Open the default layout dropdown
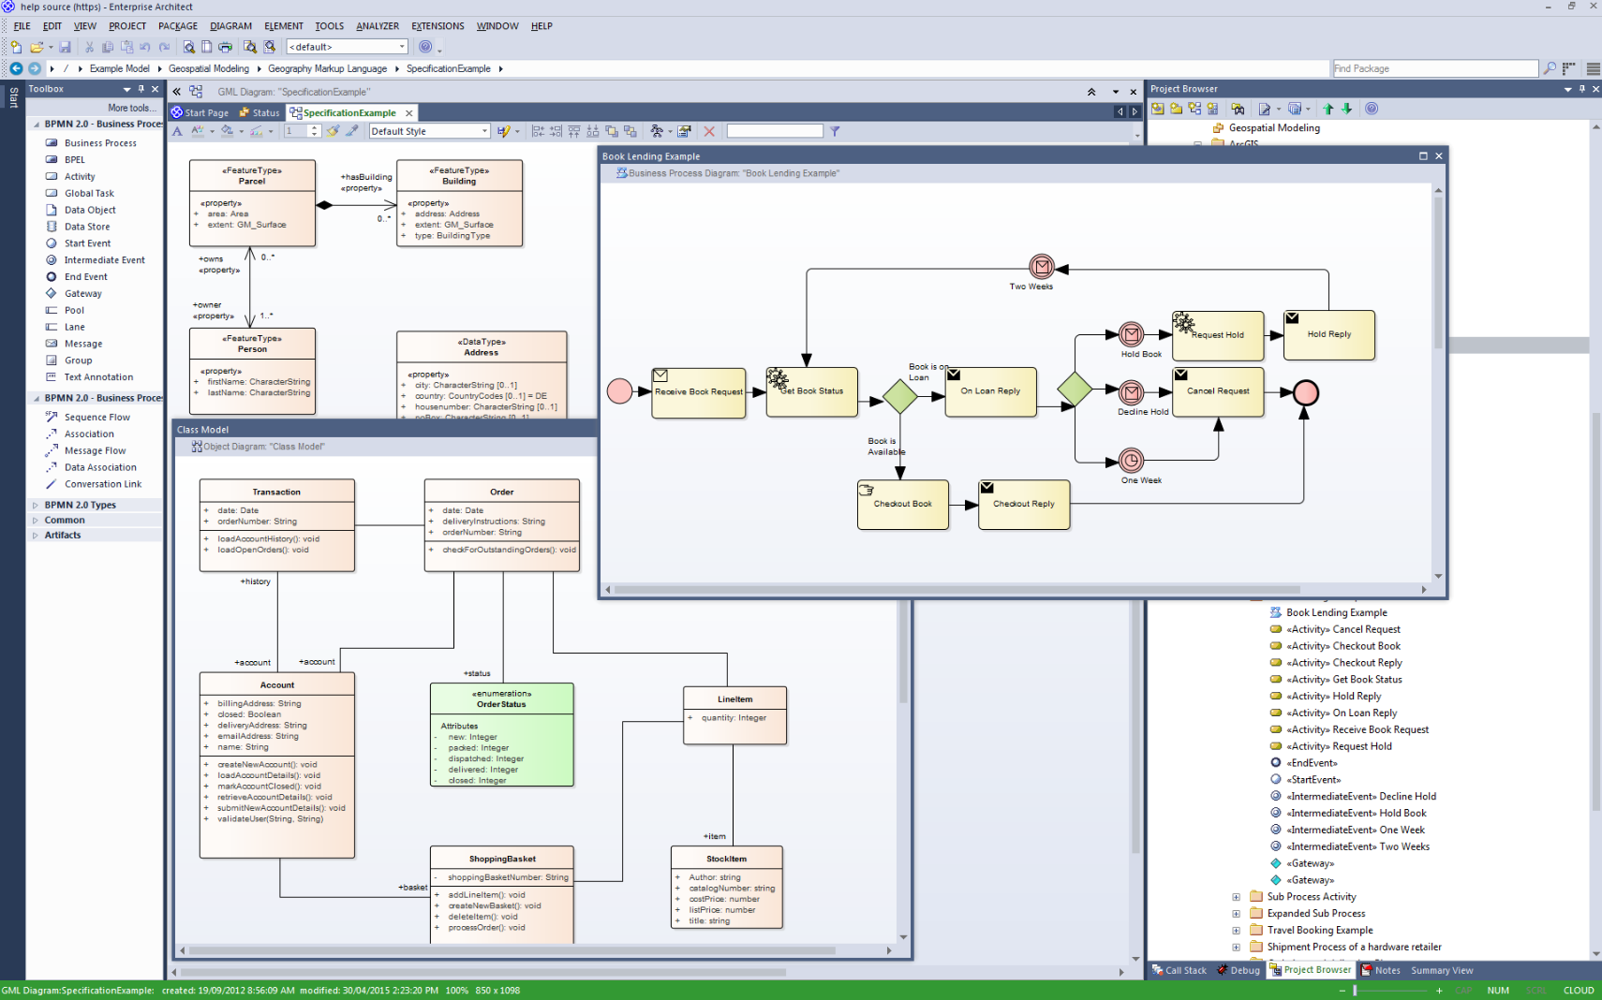Screen dimensions: 1602x1000 (403, 47)
